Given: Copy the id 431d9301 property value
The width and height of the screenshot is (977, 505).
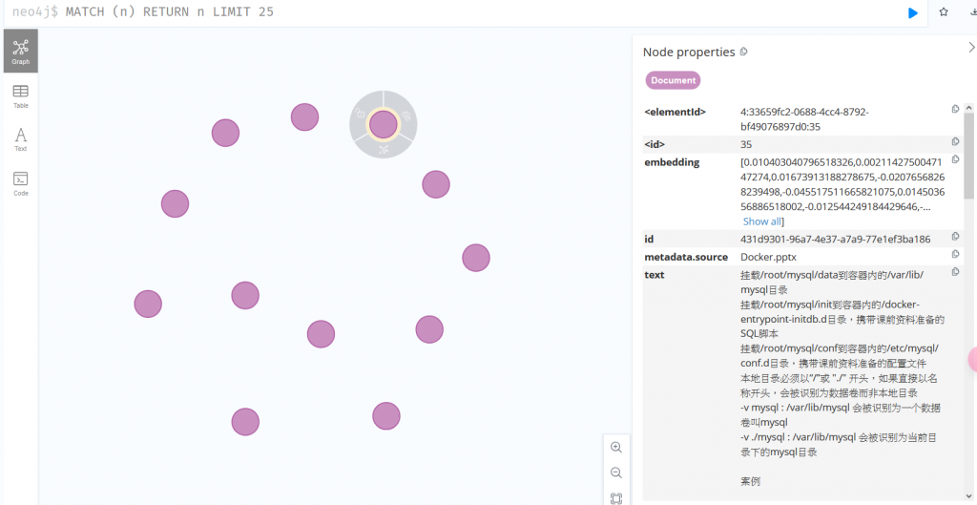Looking at the screenshot, I should pos(955,237).
